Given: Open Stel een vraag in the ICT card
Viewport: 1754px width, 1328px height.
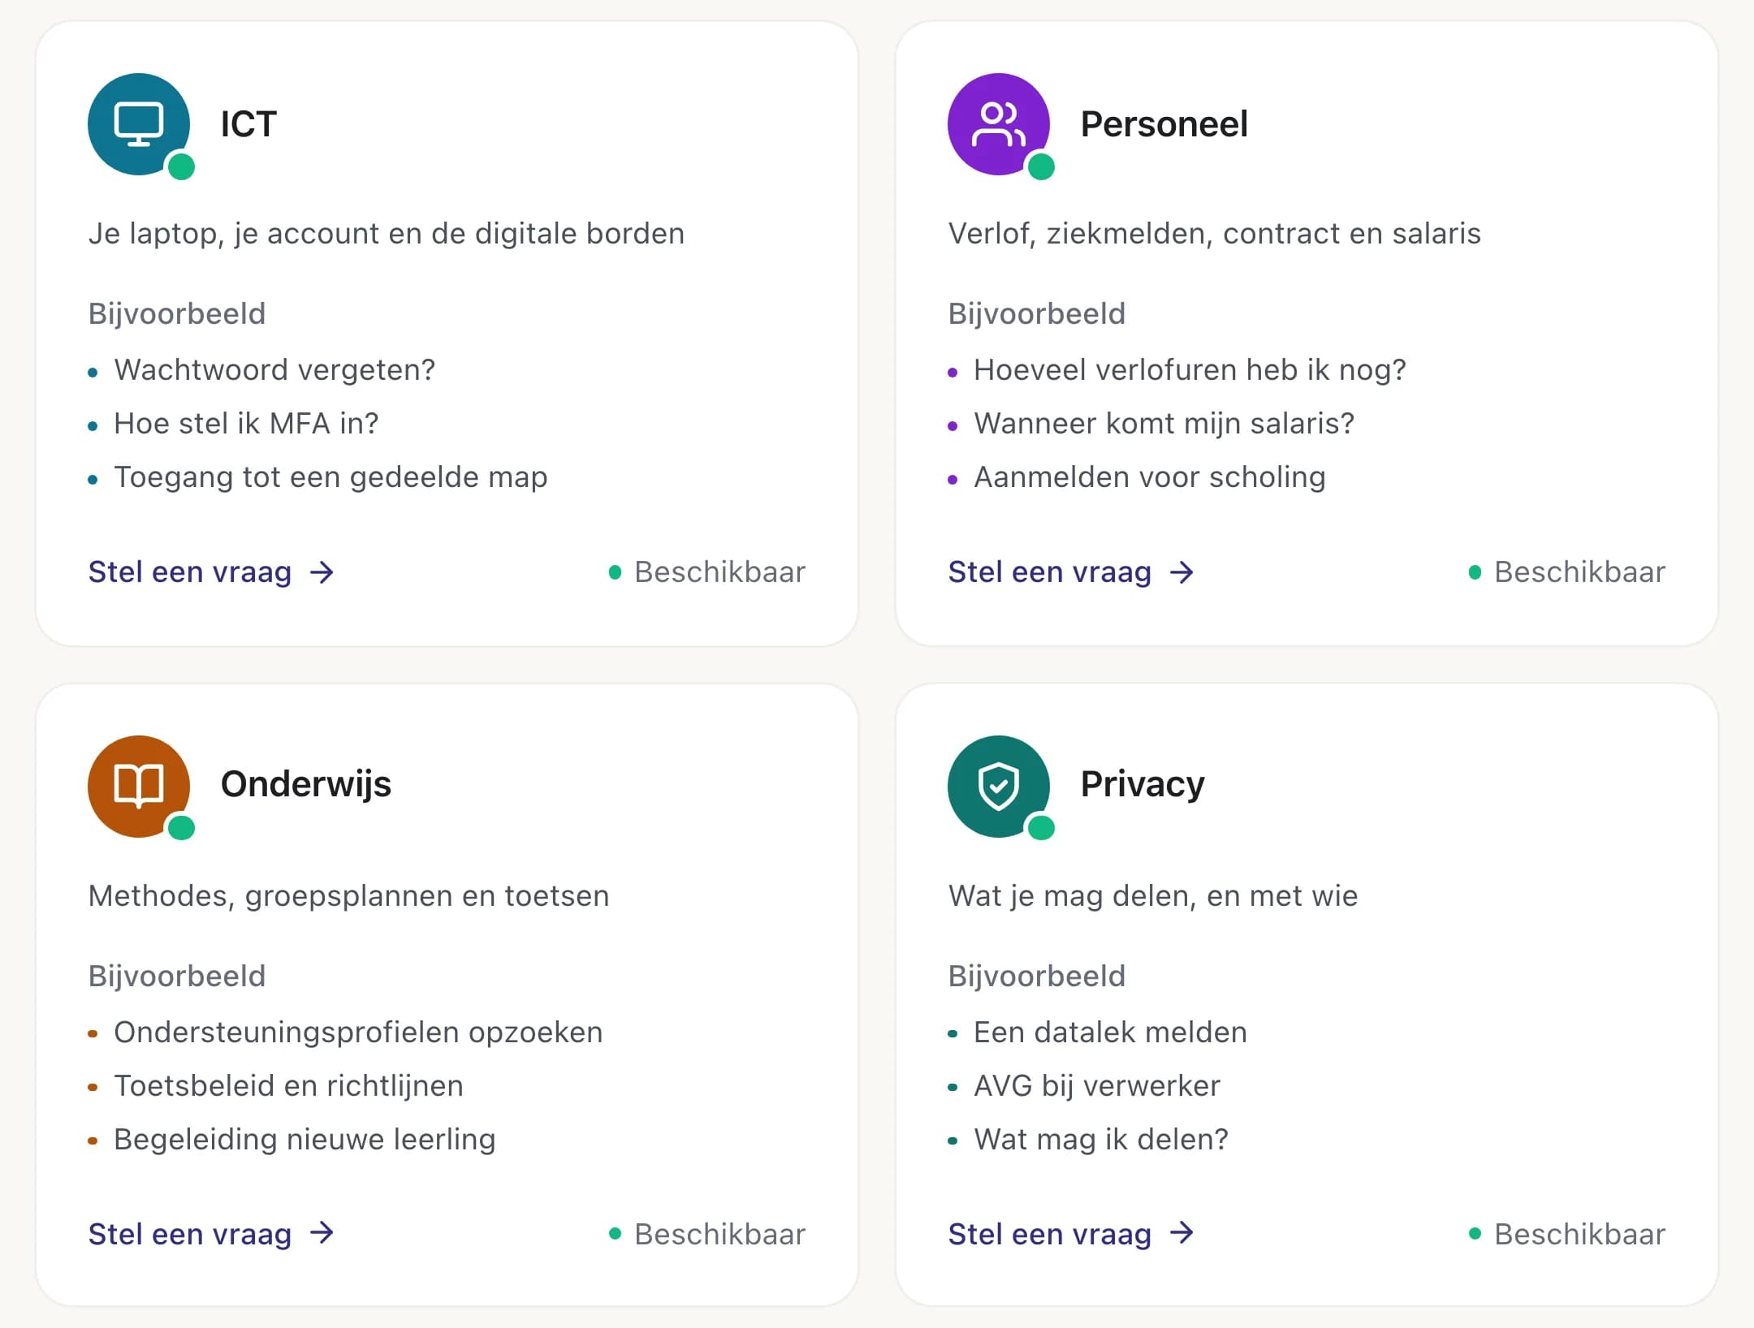Looking at the screenshot, I should coord(211,572).
